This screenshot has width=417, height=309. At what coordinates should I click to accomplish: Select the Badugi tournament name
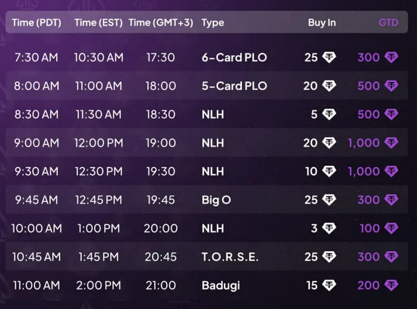tap(220, 286)
